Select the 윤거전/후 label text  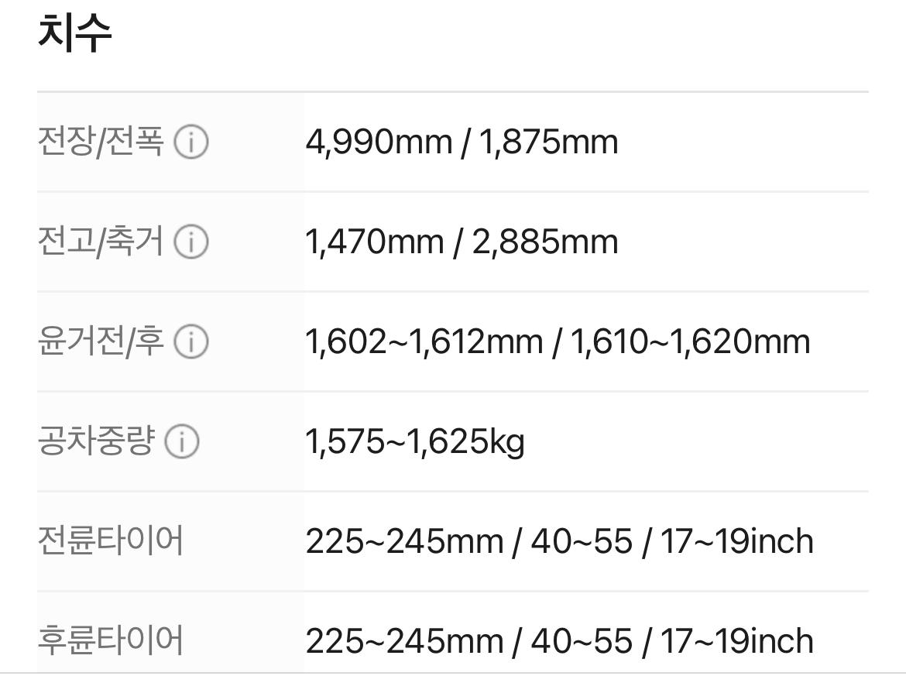101,341
